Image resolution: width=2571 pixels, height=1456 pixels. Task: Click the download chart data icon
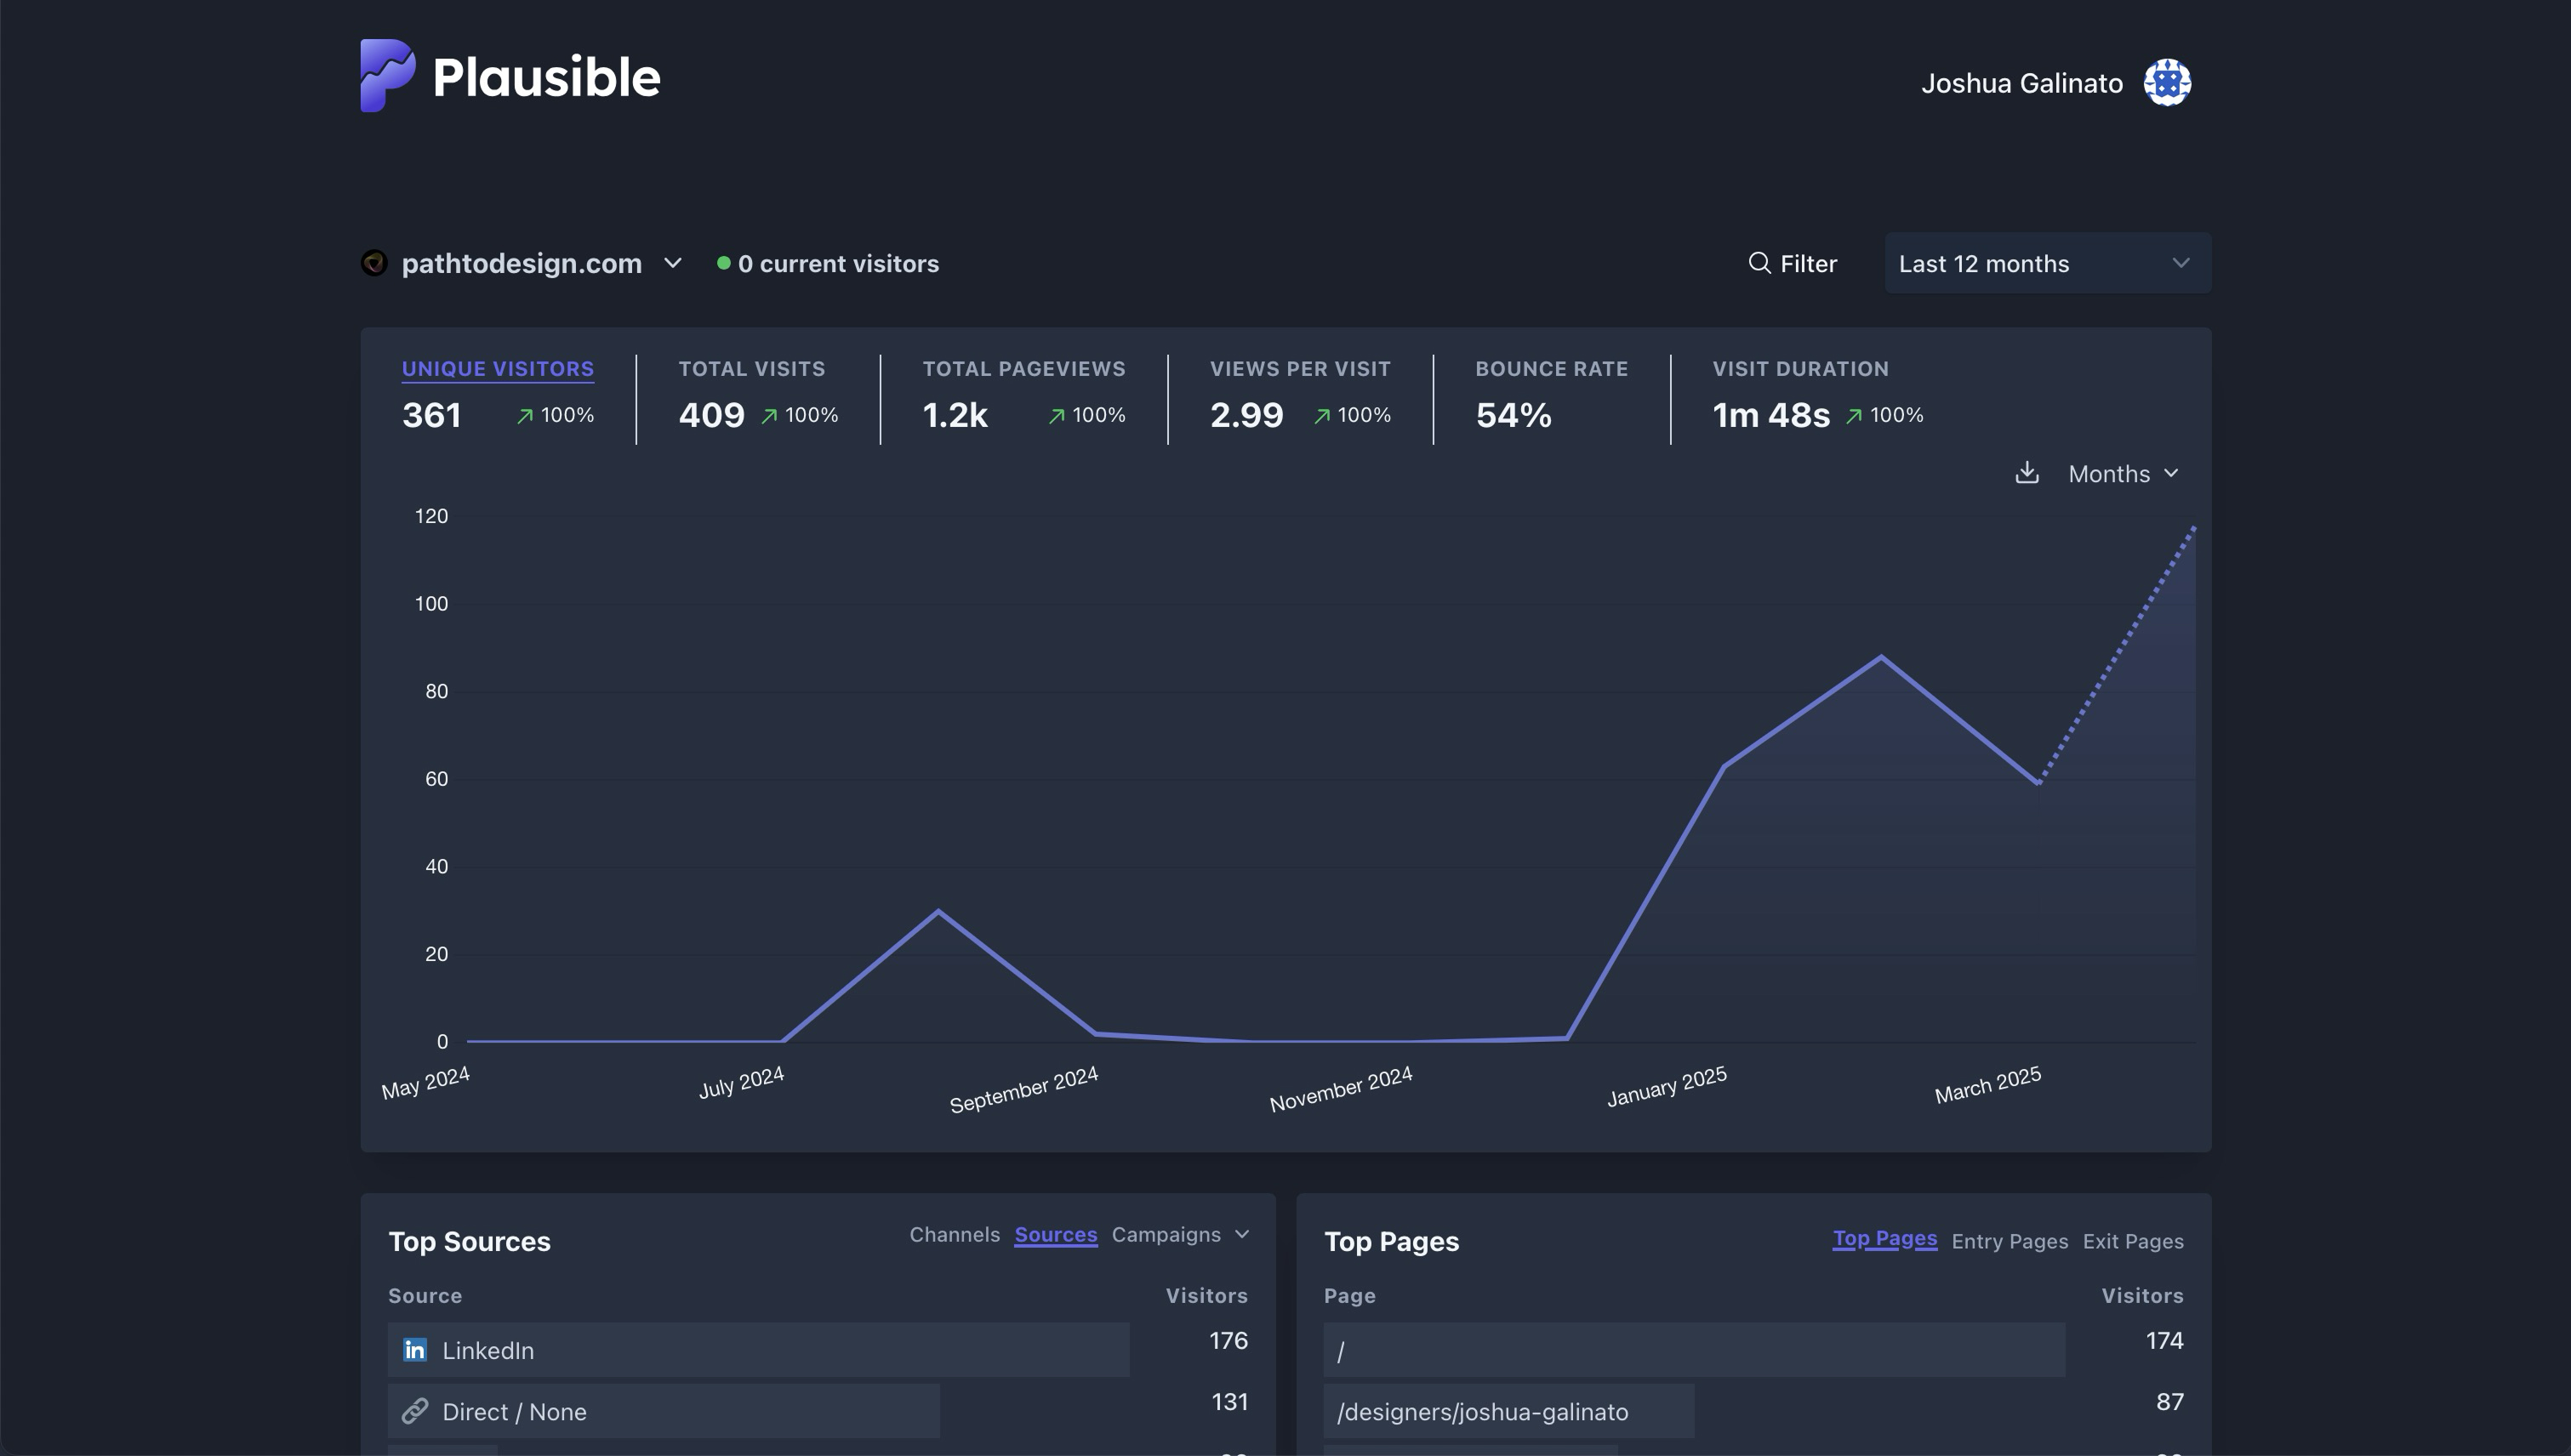point(2027,473)
